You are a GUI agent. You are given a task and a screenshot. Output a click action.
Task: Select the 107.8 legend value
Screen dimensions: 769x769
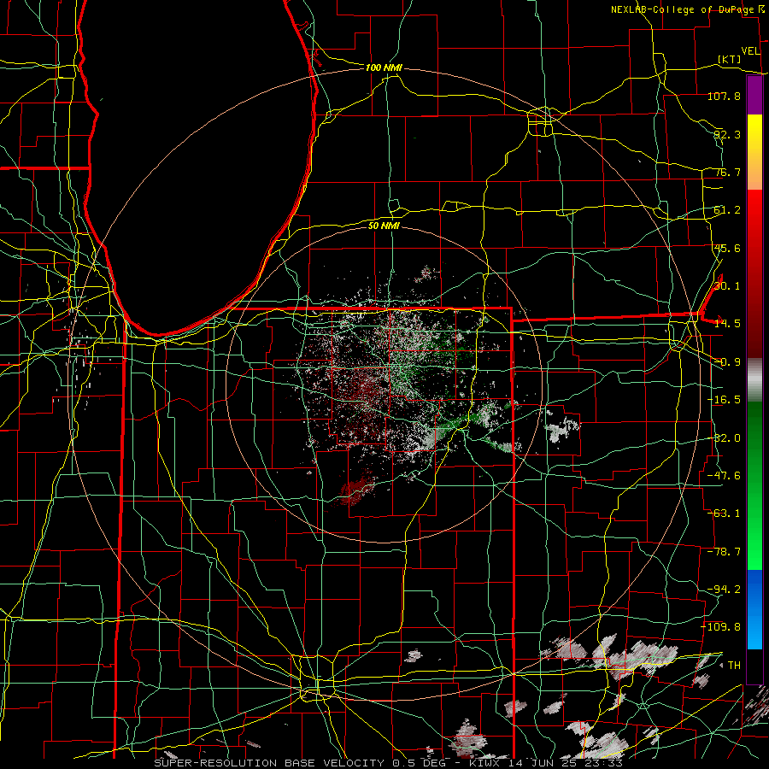click(724, 96)
